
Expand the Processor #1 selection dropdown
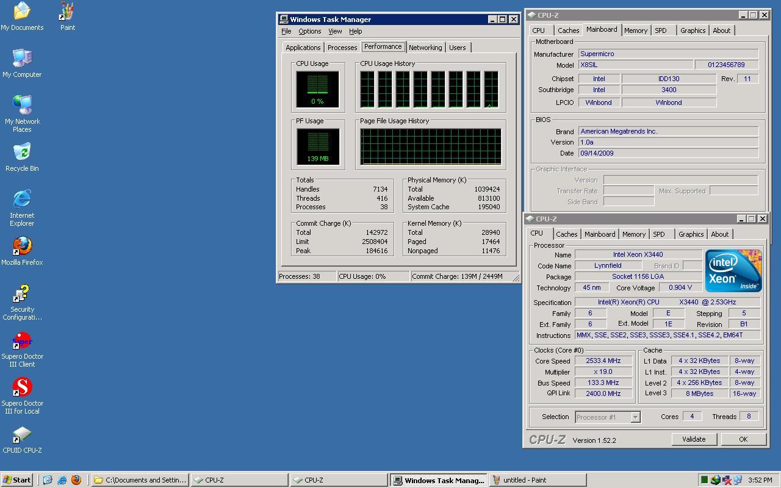(x=635, y=417)
